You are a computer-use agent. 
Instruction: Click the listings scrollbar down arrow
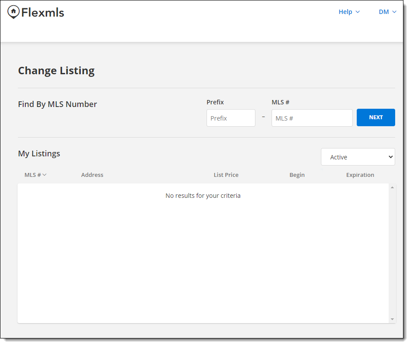click(x=392, y=319)
